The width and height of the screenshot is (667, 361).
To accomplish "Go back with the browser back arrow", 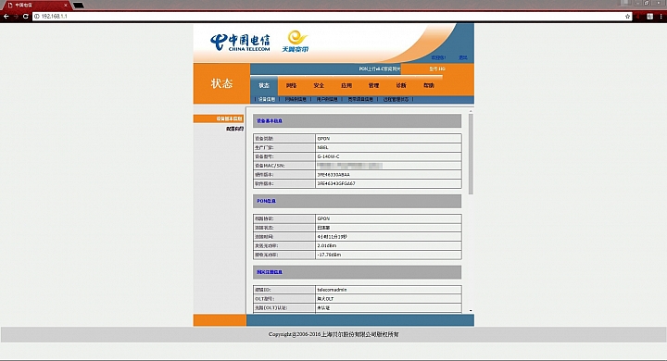I will (x=6, y=16).
